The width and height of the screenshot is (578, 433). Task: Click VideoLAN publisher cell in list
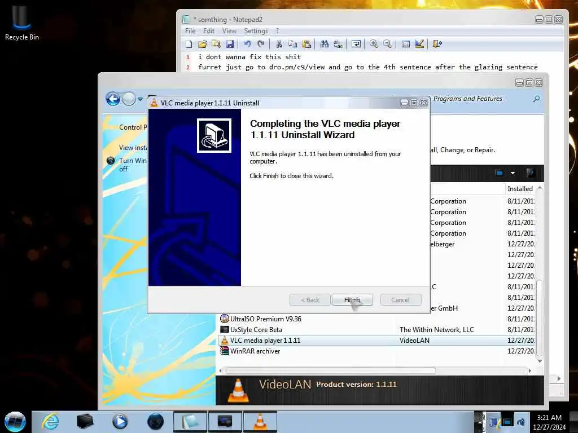point(414,340)
